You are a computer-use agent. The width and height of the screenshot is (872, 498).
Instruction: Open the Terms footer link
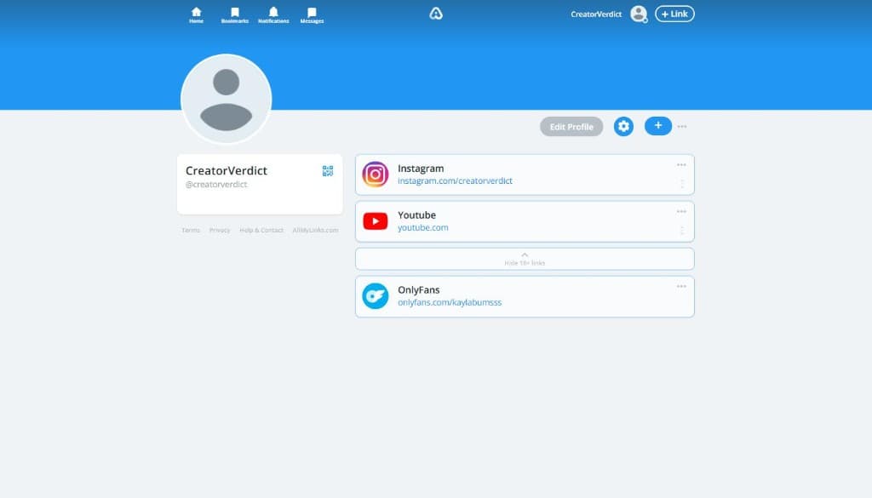[191, 230]
